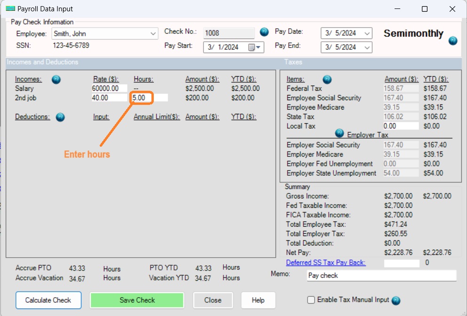
Task: Open help for the Check No. field
Action: click(264, 32)
